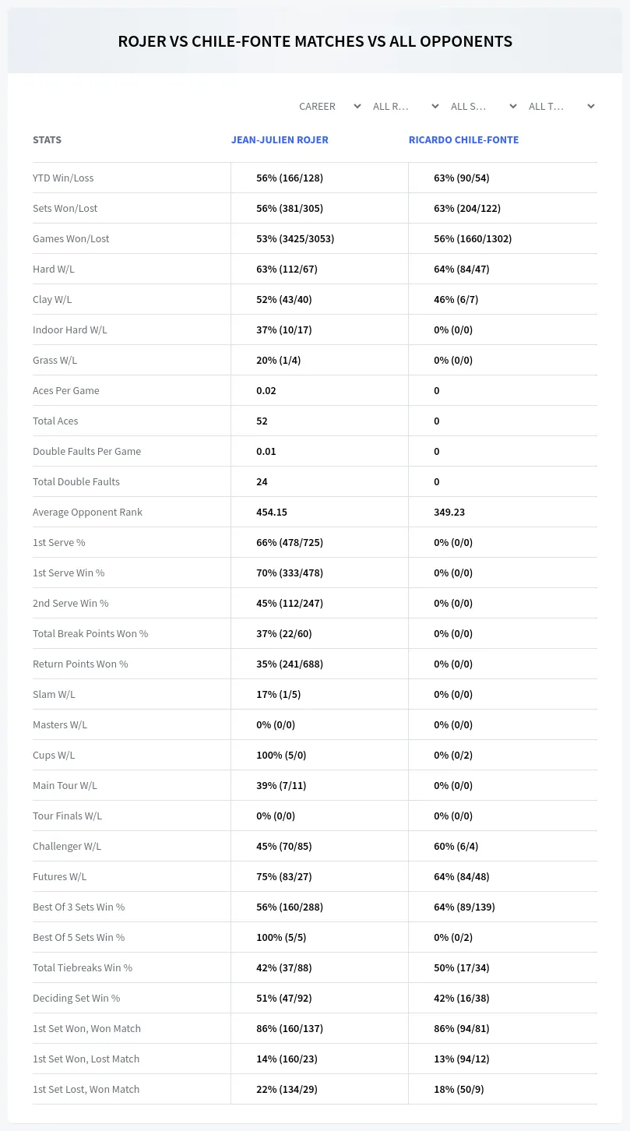Click the page title Rojer vs Chile-Fonte heading

pyautogui.click(x=315, y=41)
